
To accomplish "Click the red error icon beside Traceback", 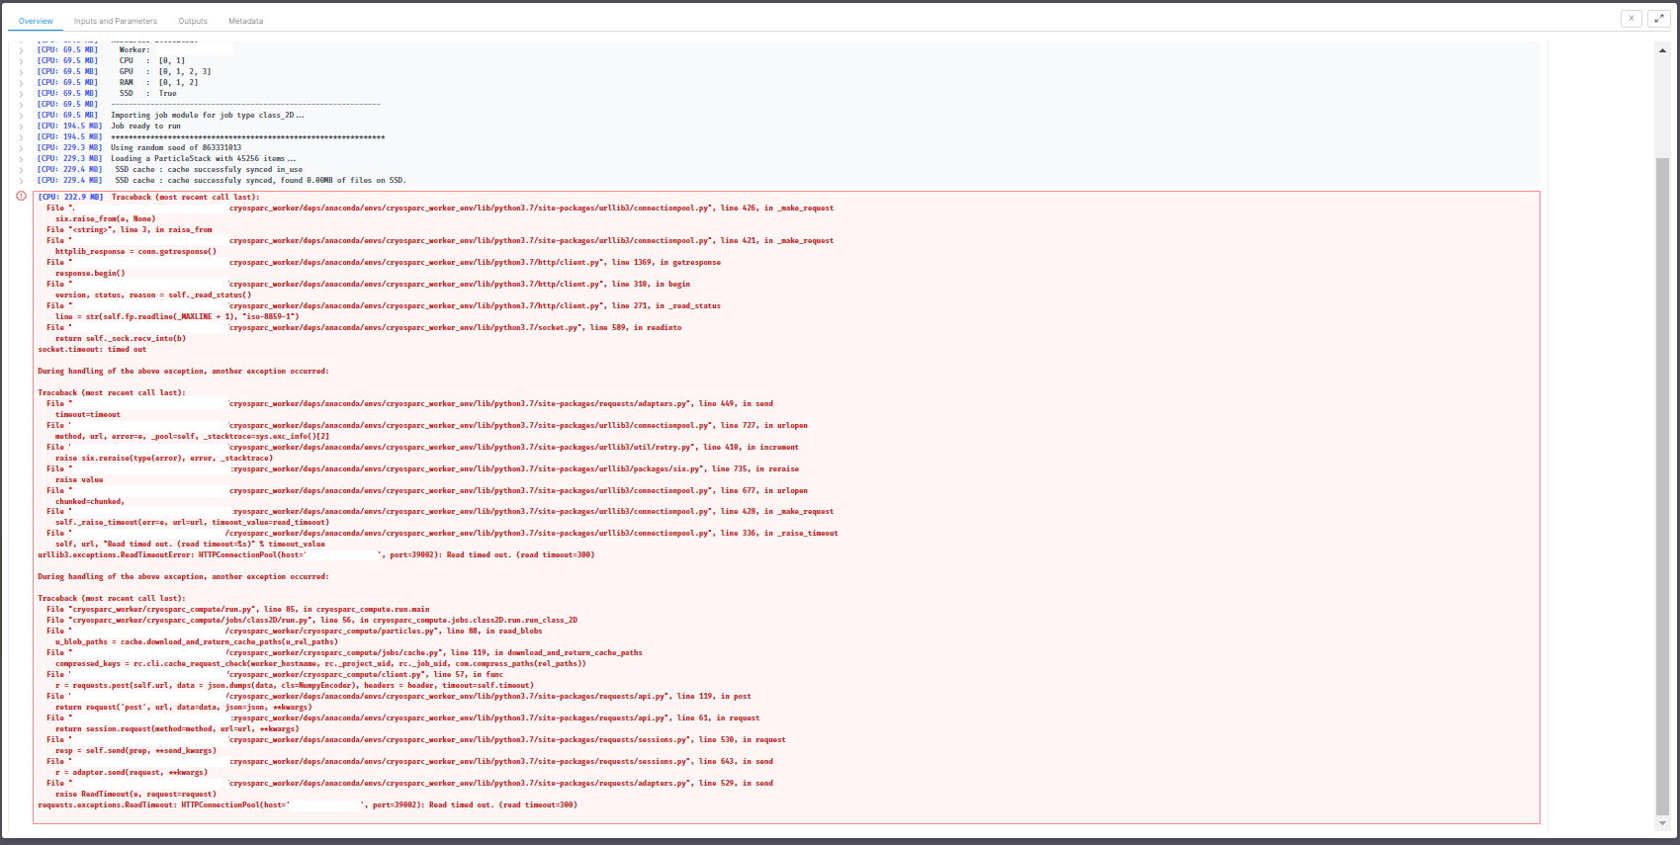I will click(21, 196).
